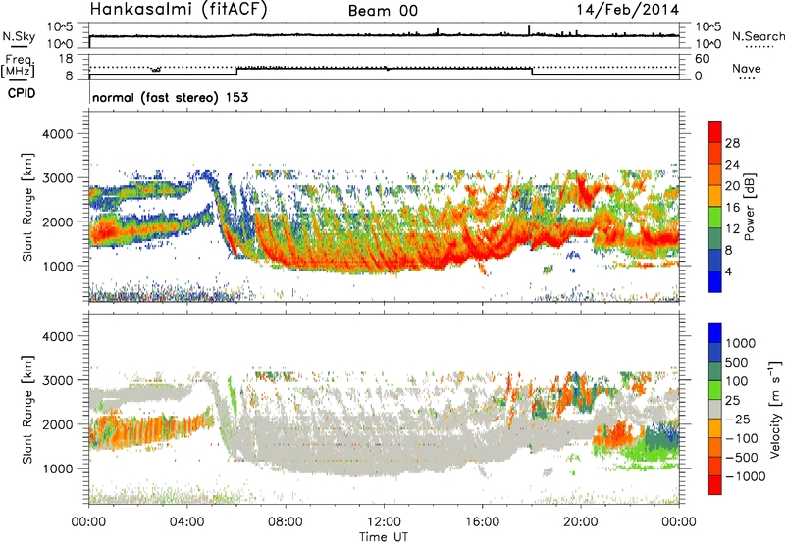Select the 12:00 time tick label

384,522
